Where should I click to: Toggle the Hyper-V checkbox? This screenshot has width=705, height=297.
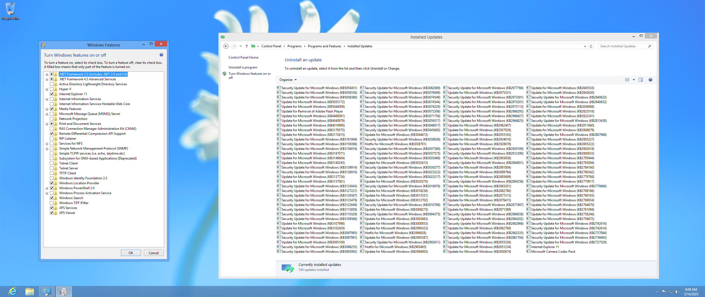coord(51,89)
